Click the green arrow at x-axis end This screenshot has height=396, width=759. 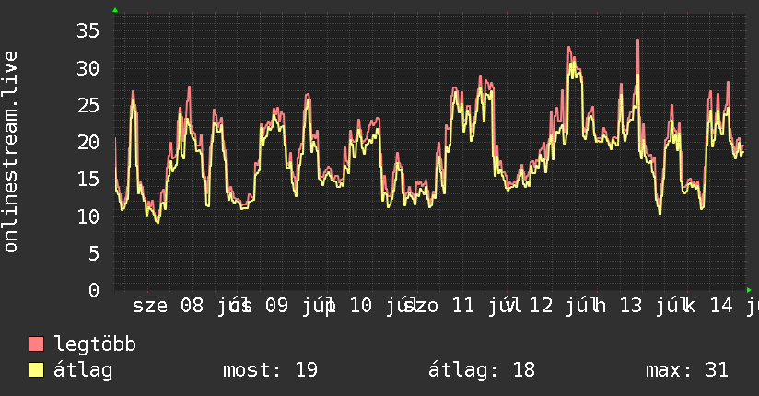tap(749, 290)
